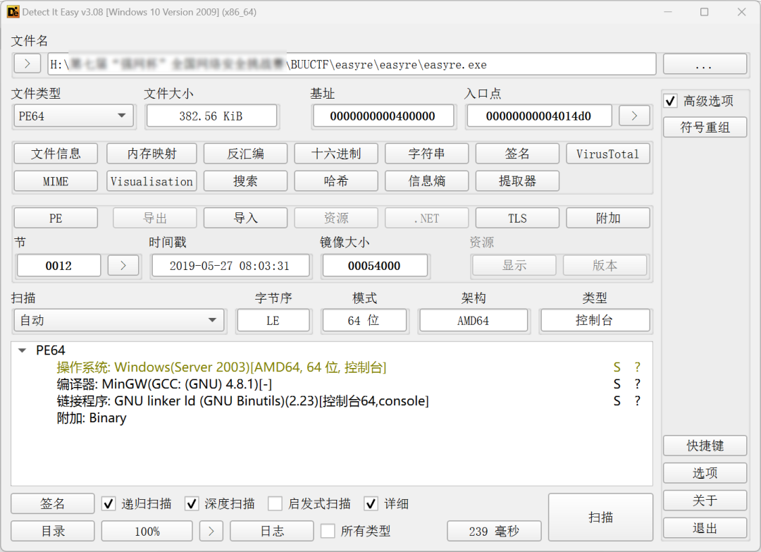Click the arrow button next to the entry point
This screenshot has width=761, height=552.
634,116
